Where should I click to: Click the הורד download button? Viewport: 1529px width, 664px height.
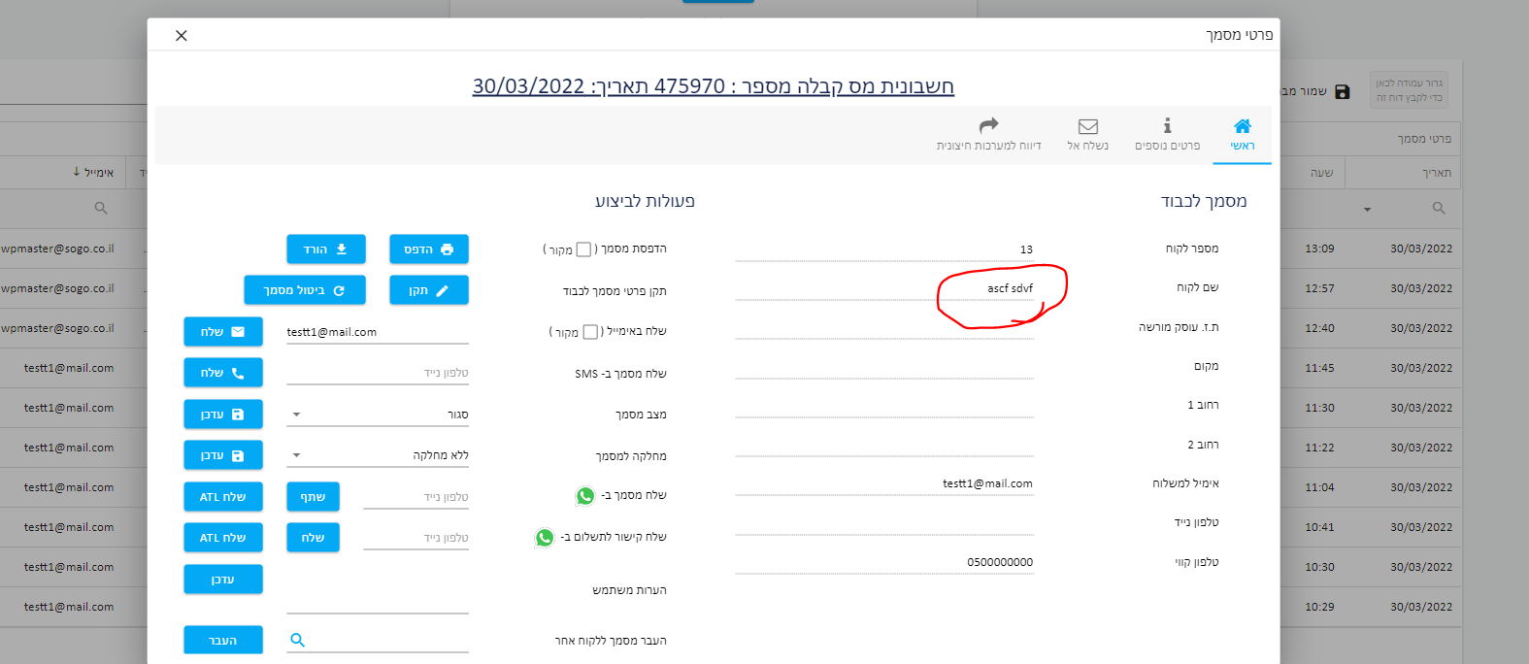(326, 249)
